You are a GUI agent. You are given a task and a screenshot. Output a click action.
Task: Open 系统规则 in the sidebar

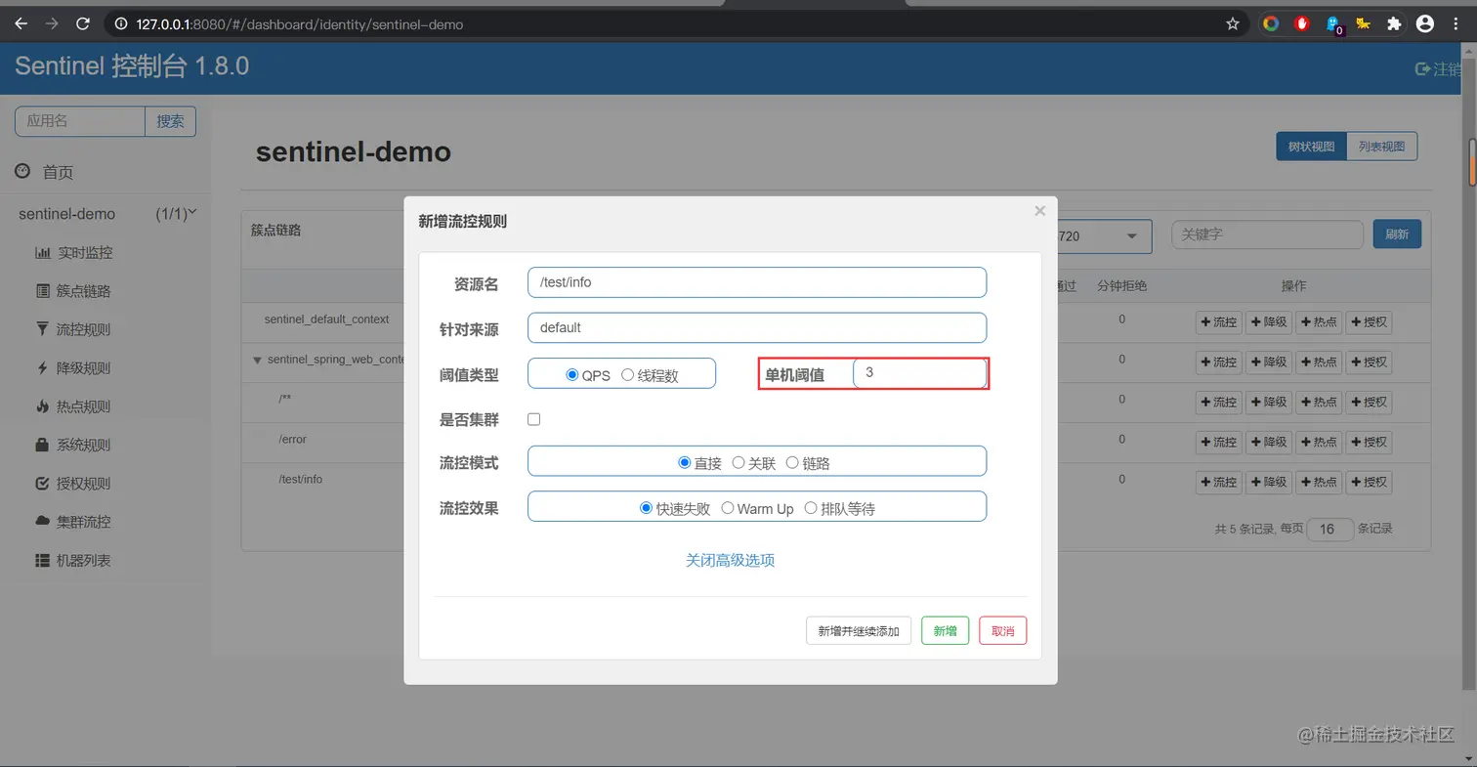(73, 445)
